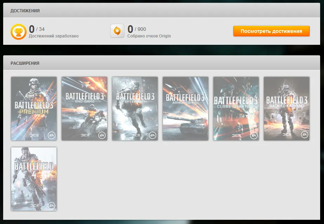Screen dimensions: 324x224
Task: Open the Battlefield 3 Aftermath expansion
Action: click(x=135, y=108)
